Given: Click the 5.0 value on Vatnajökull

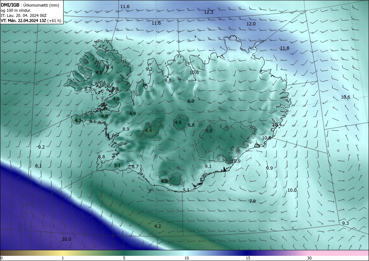Looking at the screenshot, I should point(209,131).
